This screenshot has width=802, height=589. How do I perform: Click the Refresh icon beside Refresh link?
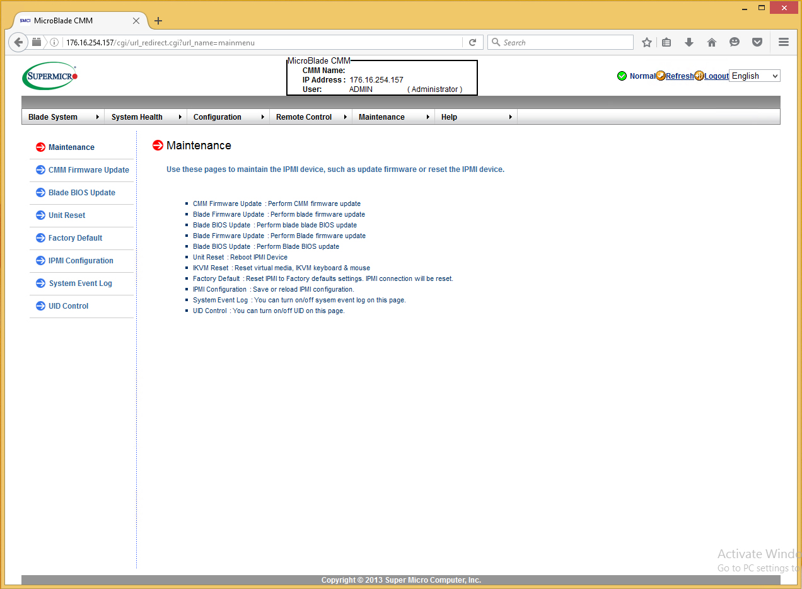pos(661,76)
